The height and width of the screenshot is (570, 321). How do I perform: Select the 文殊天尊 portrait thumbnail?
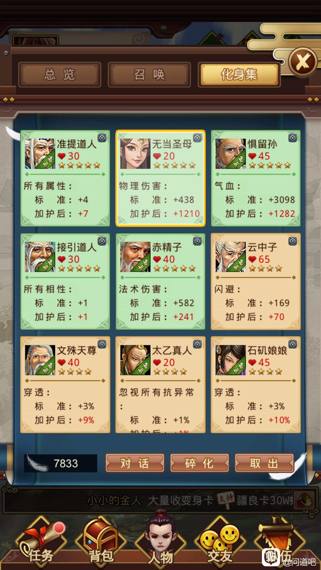(40, 360)
